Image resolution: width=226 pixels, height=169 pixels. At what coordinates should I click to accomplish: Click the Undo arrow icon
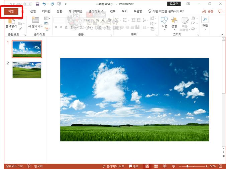(x=44, y=4)
